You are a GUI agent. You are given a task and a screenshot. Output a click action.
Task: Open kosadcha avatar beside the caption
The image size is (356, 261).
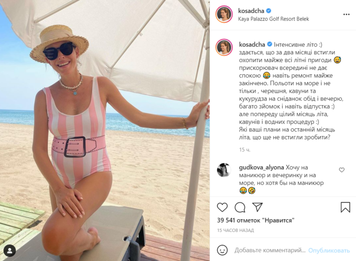tap(224, 47)
